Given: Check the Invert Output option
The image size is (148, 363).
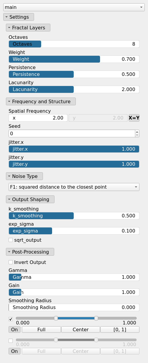Looking at the screenshot, I should [11, 262].
